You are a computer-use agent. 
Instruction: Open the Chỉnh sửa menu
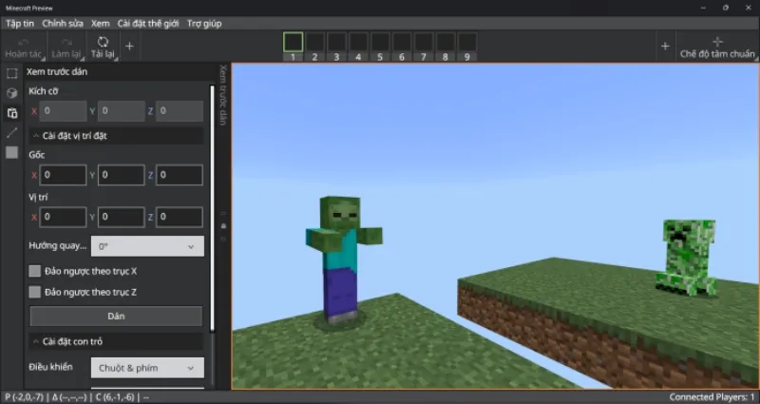pyautogui.click(x=63, y=23)
